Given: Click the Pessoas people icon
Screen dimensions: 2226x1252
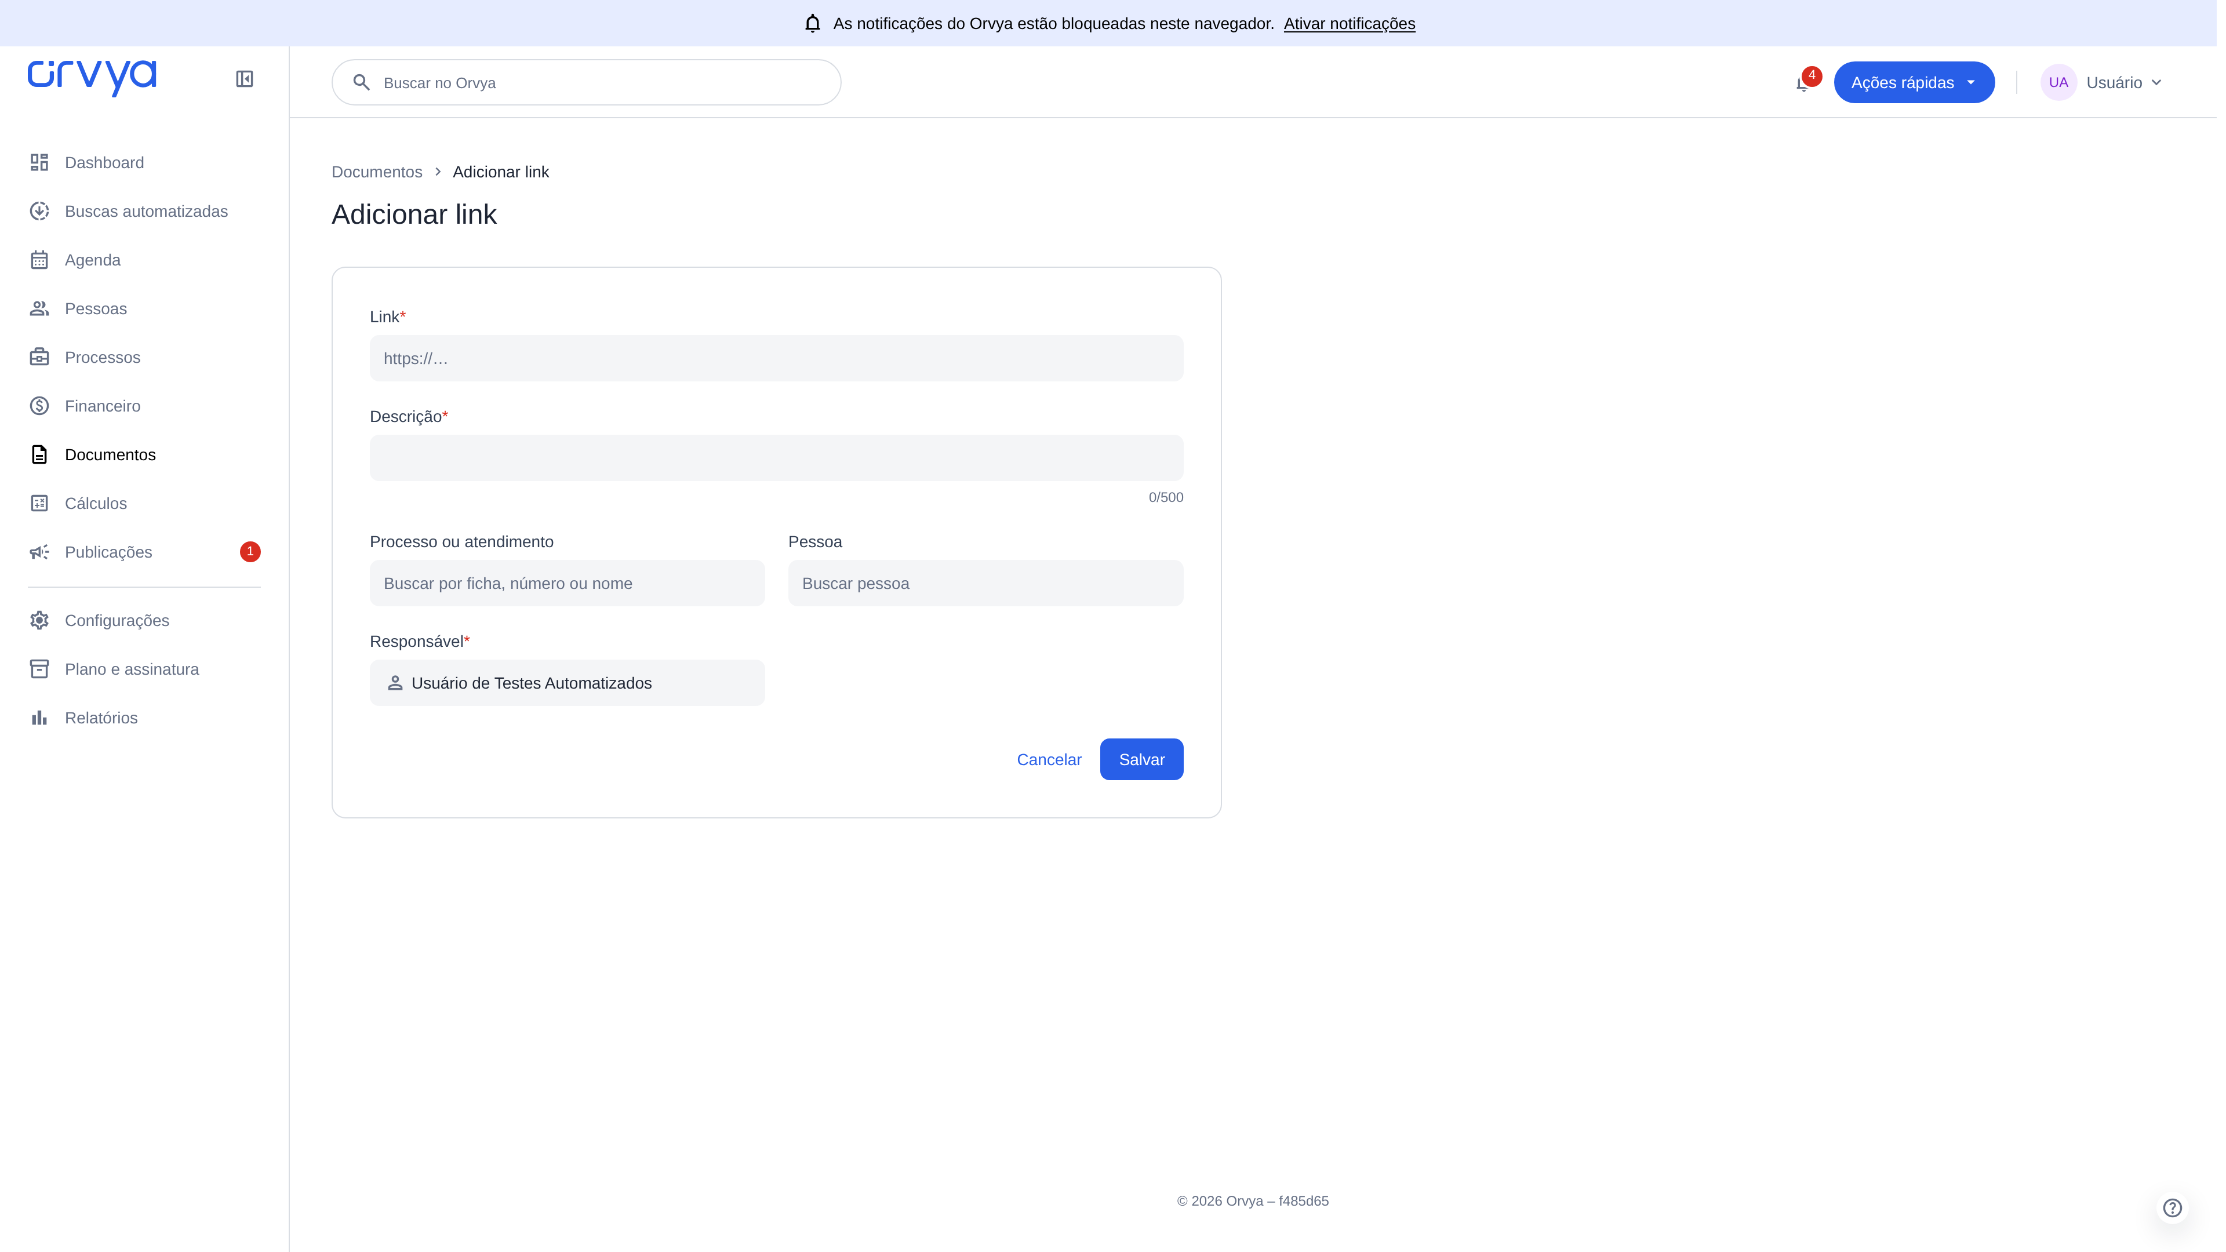Looking at the screenshot, I should click(40, 308).
